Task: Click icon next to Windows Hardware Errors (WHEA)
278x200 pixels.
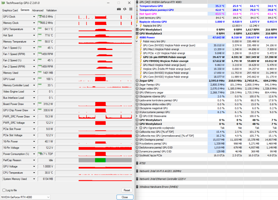Action: pyautogui.click(x=137, y=187)
